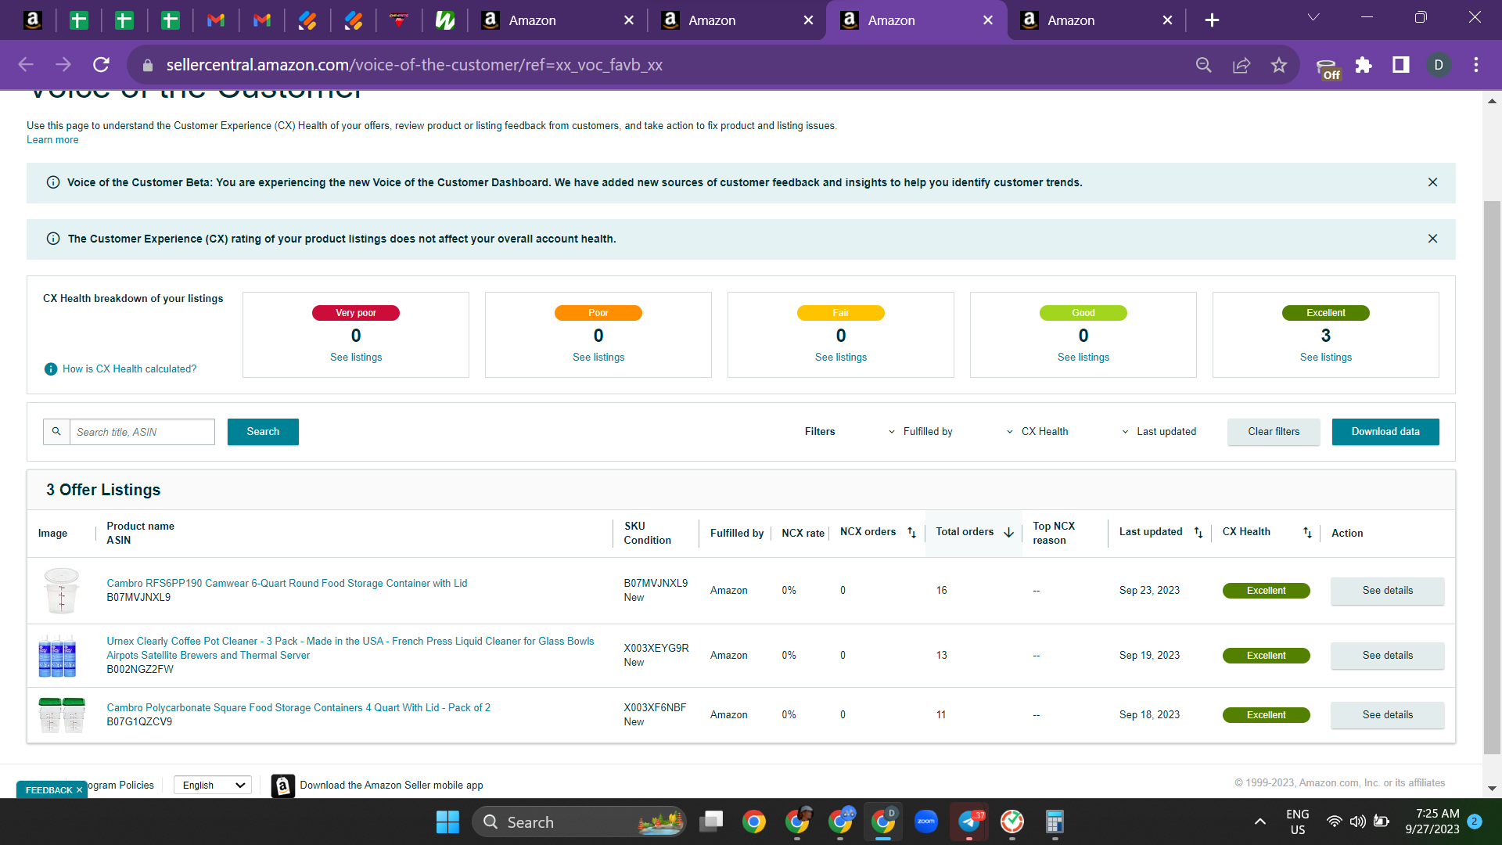Open the browser share icon
Viewport: 1502px width, 845px height.
pos(1241,65)
